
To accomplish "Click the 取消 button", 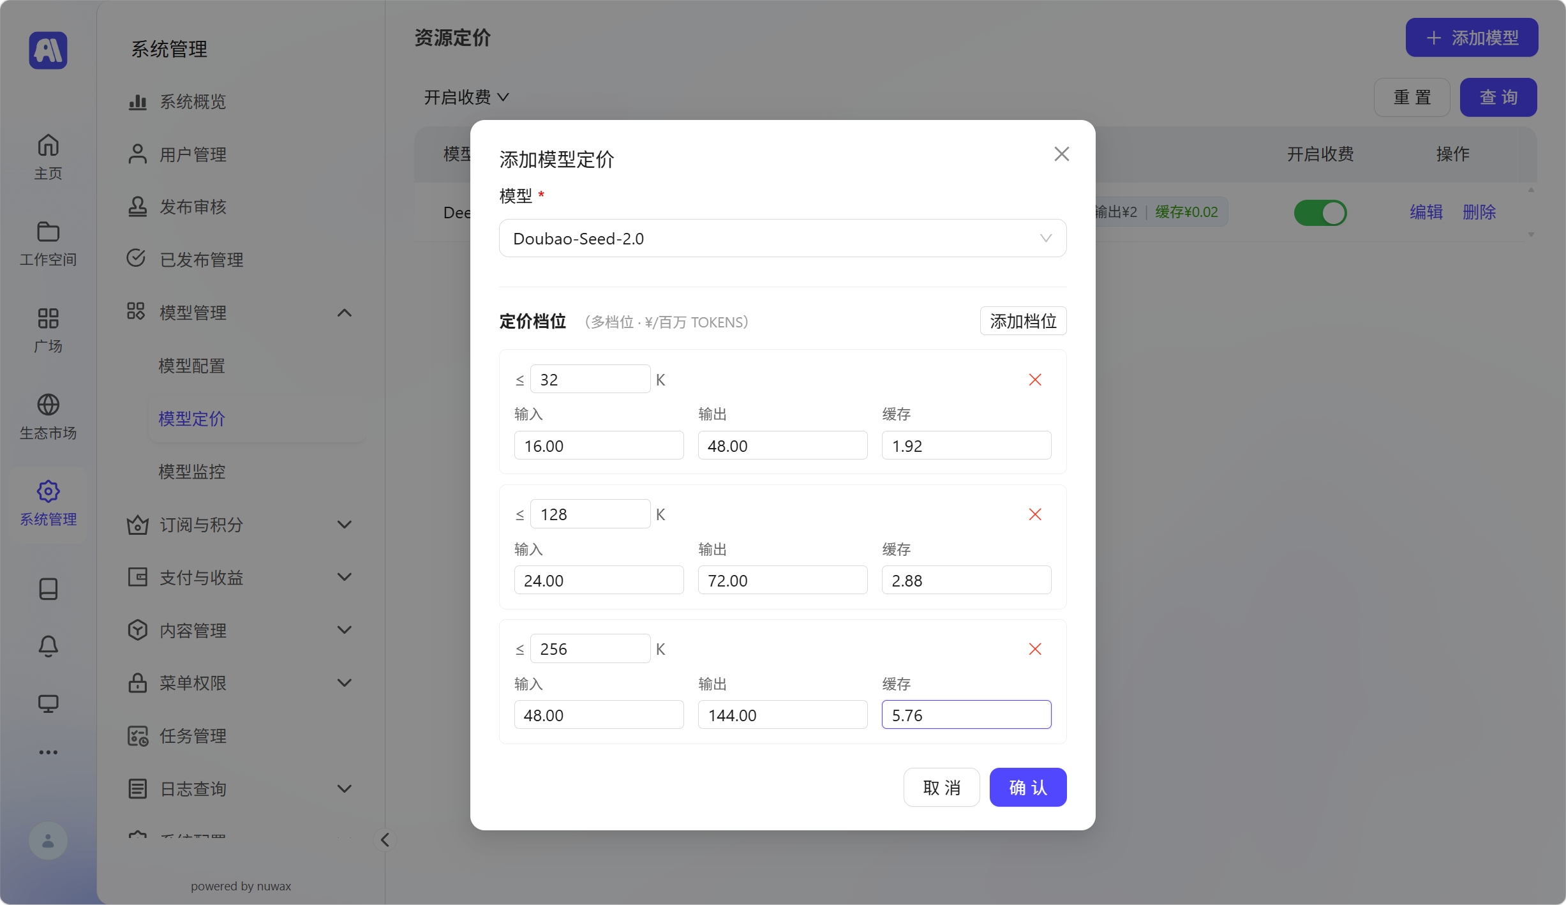I will [x=941, y=788].
